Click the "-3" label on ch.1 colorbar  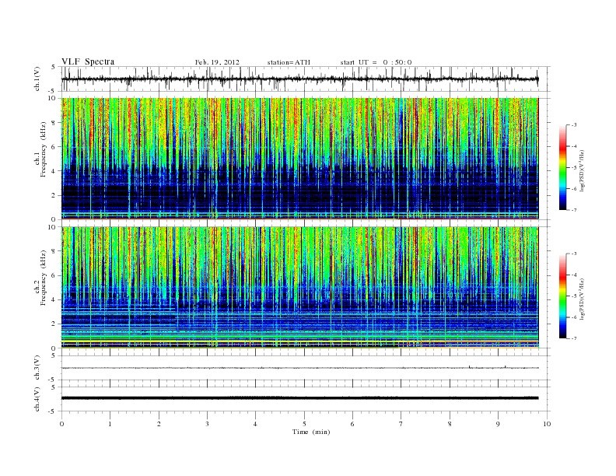573,125
